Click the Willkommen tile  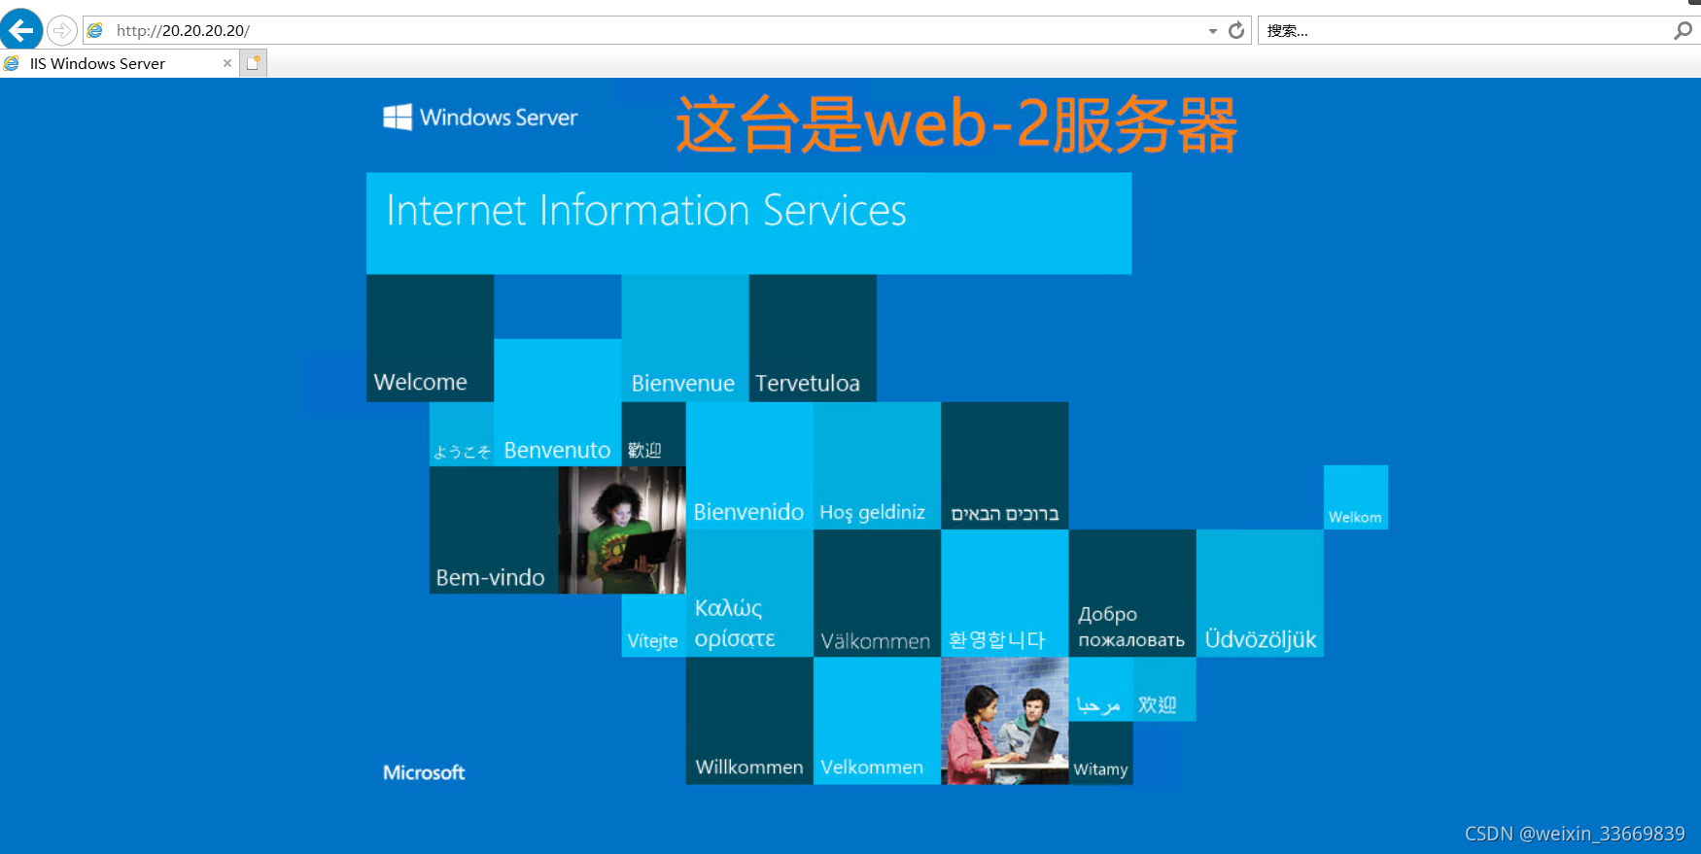coord(749,721)
